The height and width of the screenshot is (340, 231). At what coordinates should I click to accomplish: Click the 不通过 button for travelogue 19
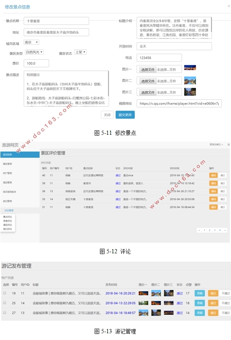(225, 293)
